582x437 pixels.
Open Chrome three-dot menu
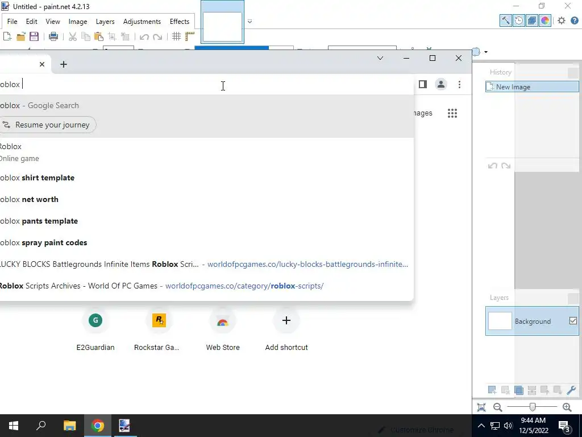459,84
